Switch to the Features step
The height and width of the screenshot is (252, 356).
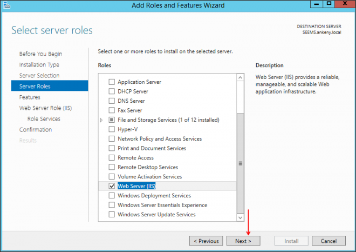point(30,97)
